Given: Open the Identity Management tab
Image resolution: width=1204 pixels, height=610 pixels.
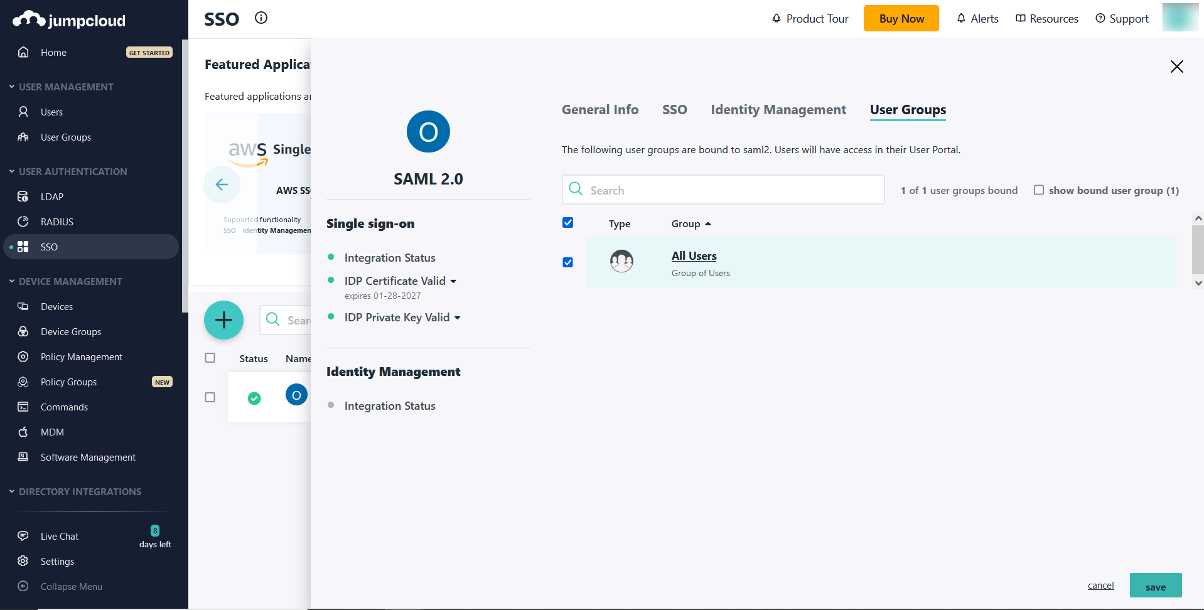Looking at the screenshot, I should 778,109.
